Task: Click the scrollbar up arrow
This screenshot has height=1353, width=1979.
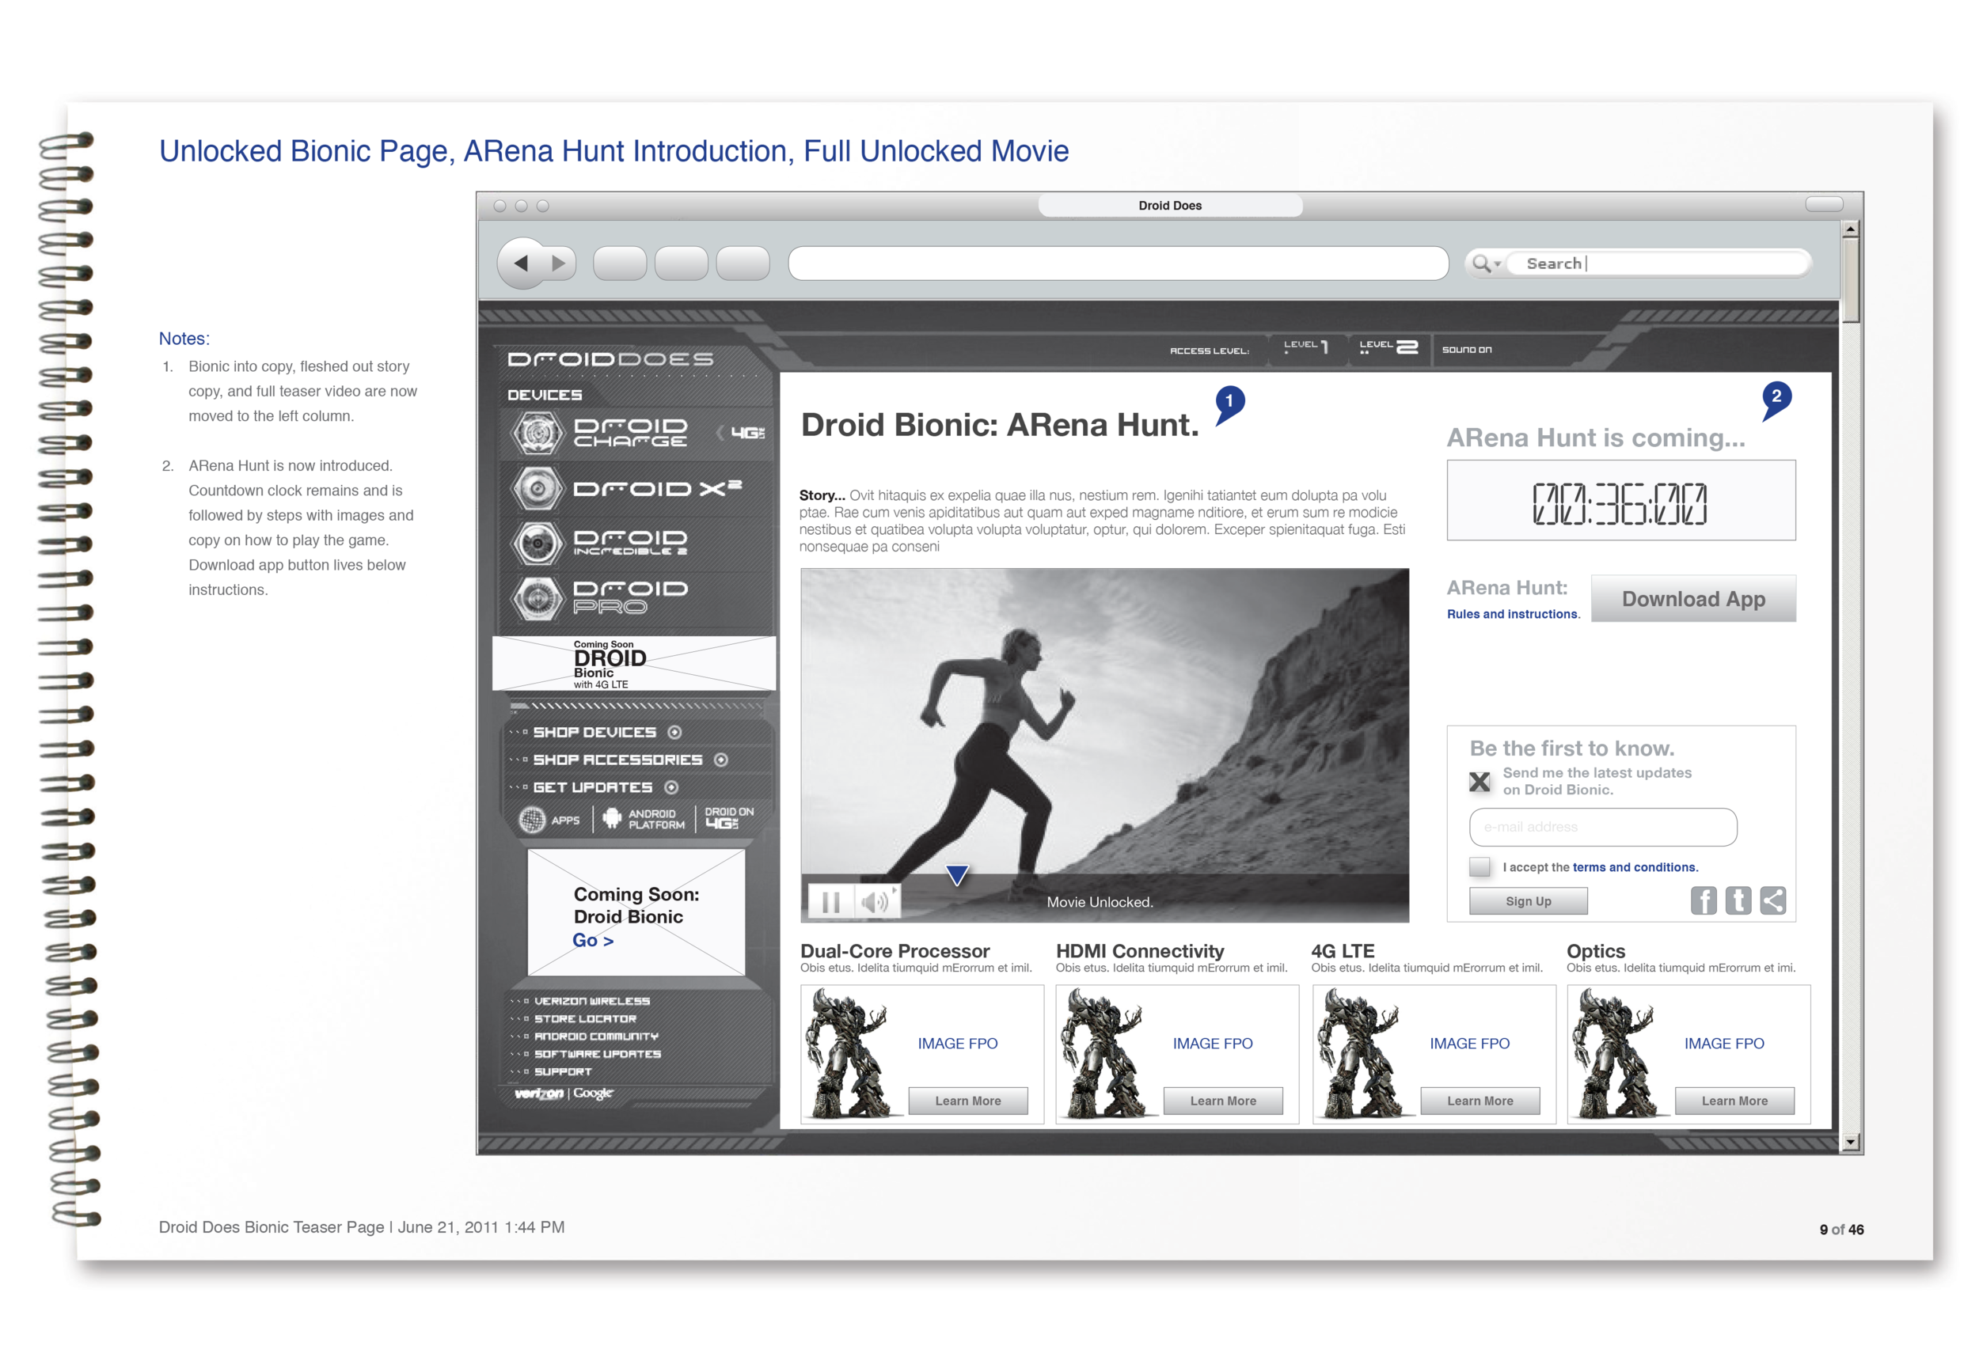Action: [x=1851, y=229]
